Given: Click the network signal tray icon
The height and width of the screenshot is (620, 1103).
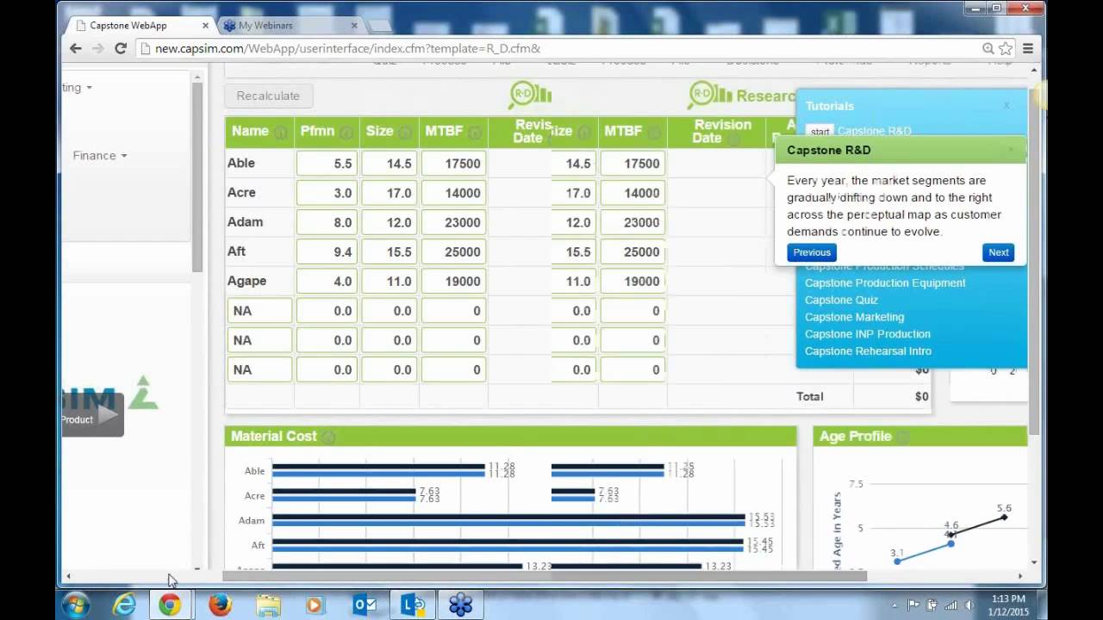Looking at the screenshot, I should [x=951, y=605].
